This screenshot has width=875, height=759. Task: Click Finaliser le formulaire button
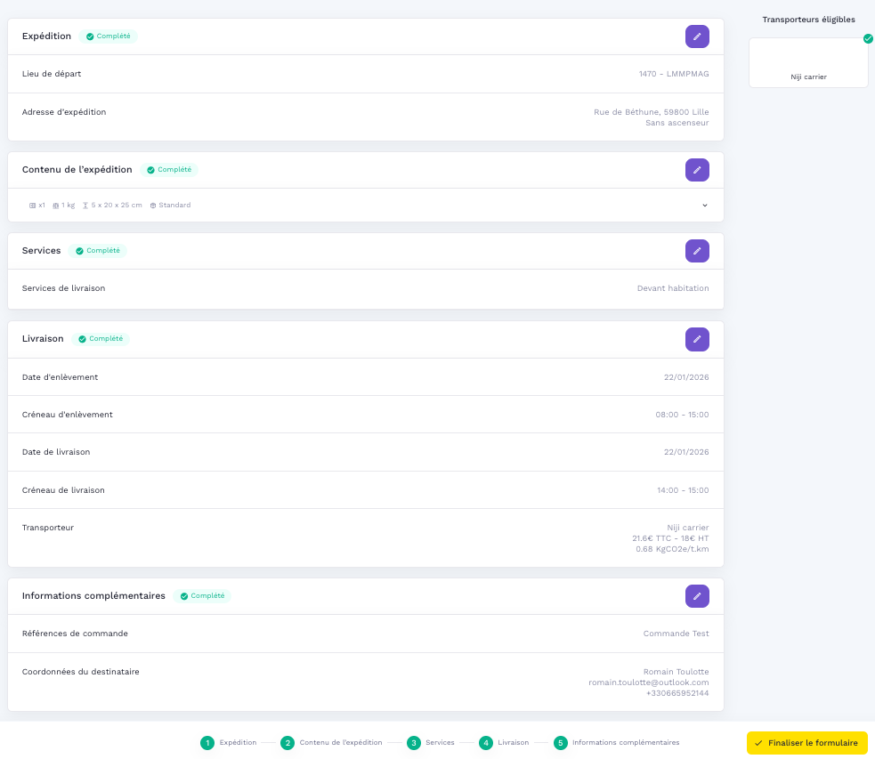tap(806, 743)
